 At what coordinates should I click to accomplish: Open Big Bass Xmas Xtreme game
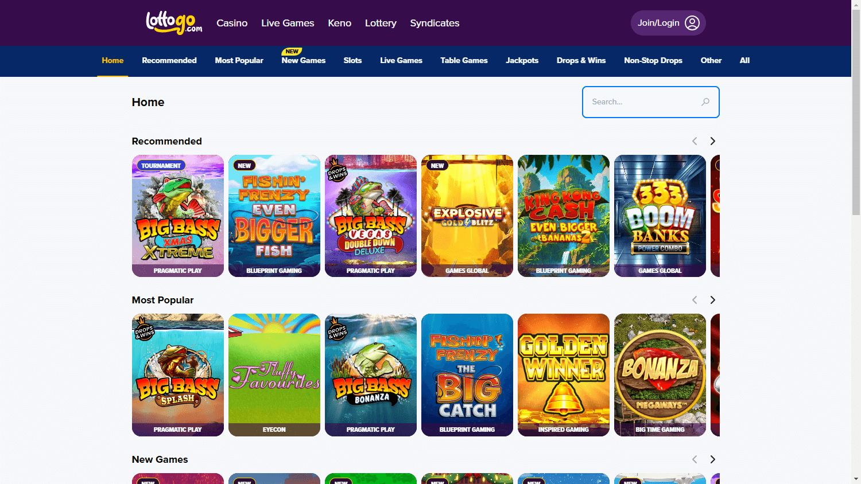(178, 216)
